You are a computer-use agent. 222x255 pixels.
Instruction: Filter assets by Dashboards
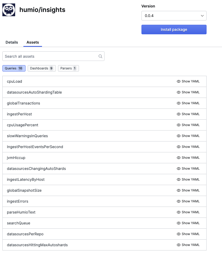coord(41,68)
